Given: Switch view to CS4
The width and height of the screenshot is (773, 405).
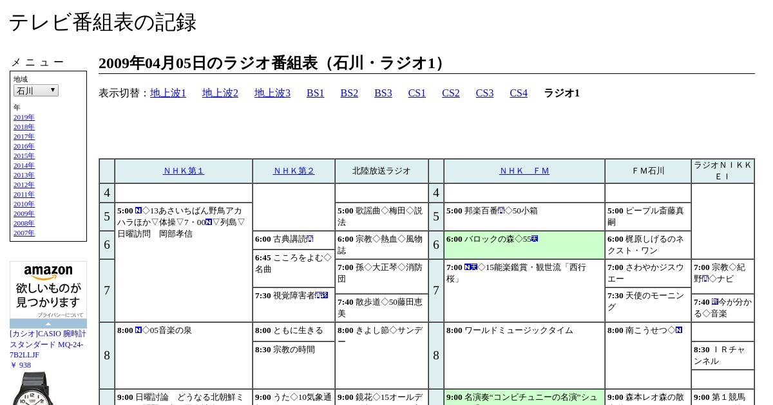Looking at the screenshot, I should pos(519,93).
